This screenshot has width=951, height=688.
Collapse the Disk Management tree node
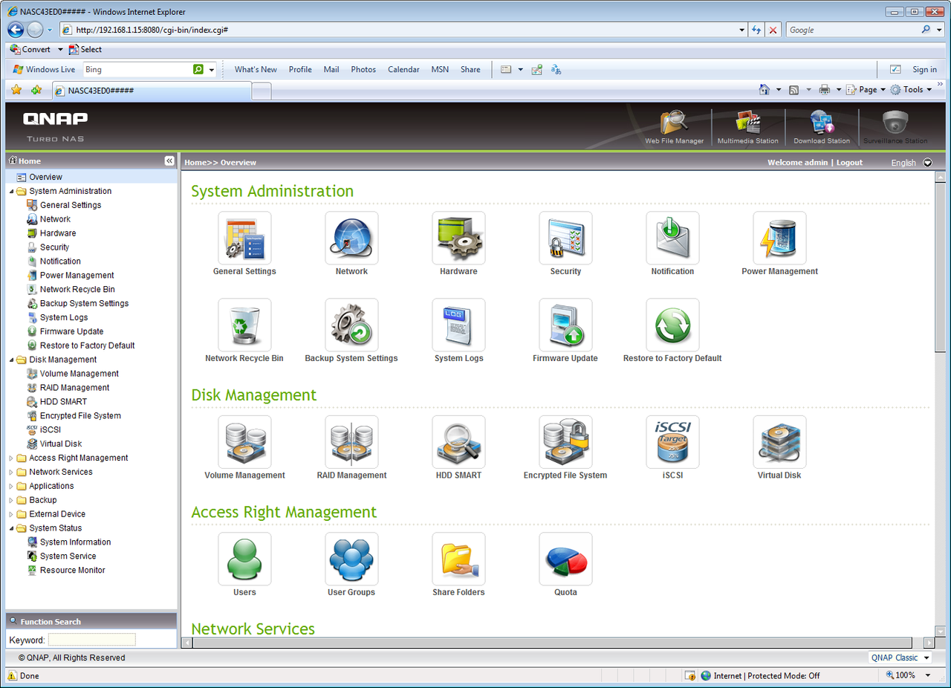[11, 360]
